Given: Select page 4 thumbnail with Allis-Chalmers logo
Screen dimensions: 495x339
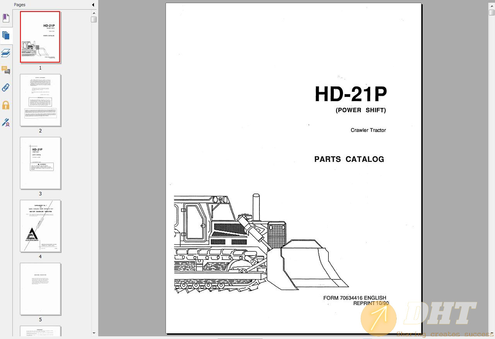Looking at the screenshot, I should (40, 226).
